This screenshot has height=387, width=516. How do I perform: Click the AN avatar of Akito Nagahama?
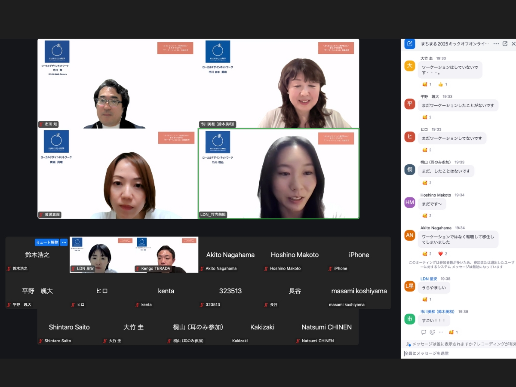click(410, 235)
